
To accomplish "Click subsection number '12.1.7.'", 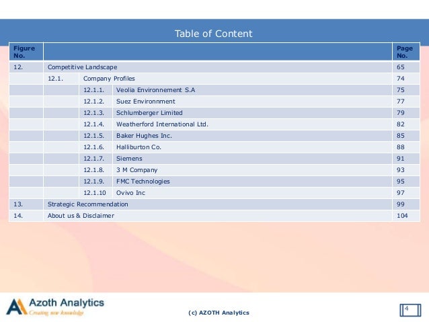I will (x=93, y=159).
